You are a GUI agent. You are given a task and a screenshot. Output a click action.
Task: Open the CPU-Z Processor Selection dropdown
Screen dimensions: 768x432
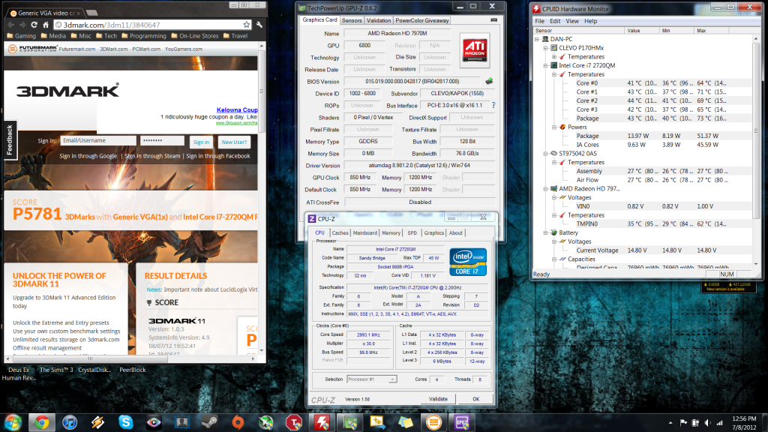(372, 379)
